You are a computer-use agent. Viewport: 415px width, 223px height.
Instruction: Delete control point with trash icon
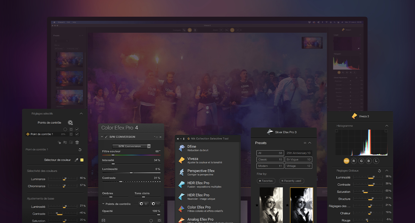(77, 142)
